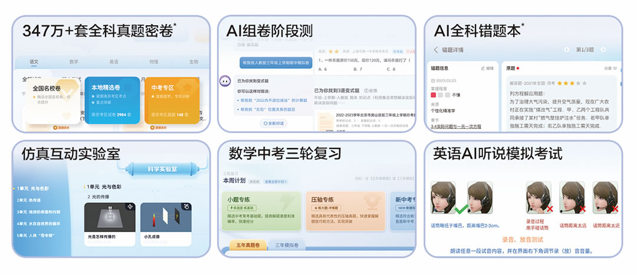Click the 科学实验室 banner button
The height and width of the screenshot is (275, 637).
(162, 169)
